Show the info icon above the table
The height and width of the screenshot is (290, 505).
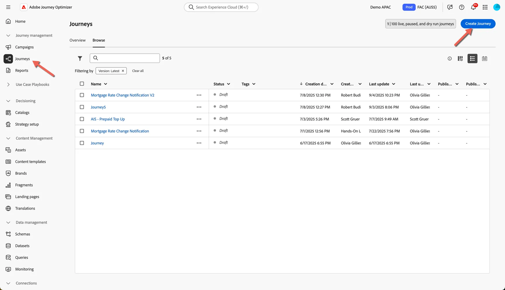pyautogui.click(x=450, y=59)
